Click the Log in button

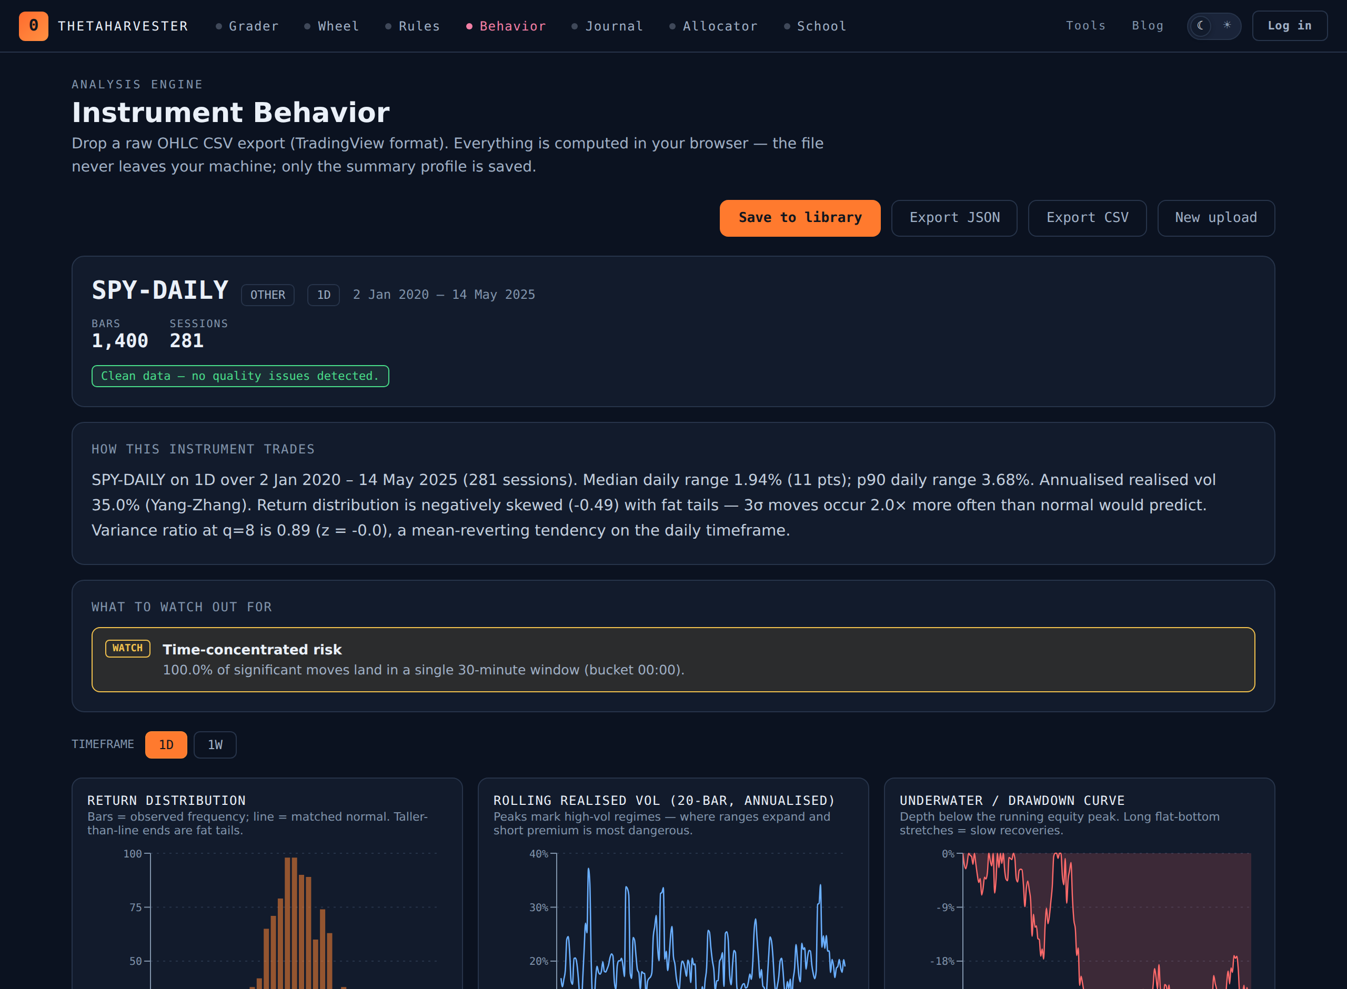coord(1290,26)
